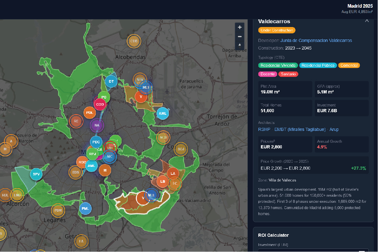378x252 pixels.
Task: Click the RSHP architect link
Action: (264, 129)
